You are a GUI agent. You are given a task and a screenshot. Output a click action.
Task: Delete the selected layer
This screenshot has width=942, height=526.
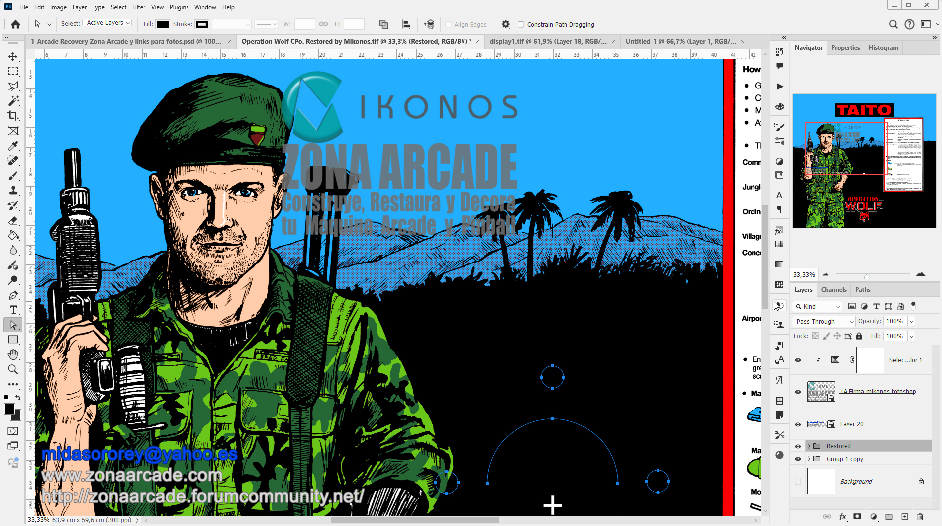[920, 517]
